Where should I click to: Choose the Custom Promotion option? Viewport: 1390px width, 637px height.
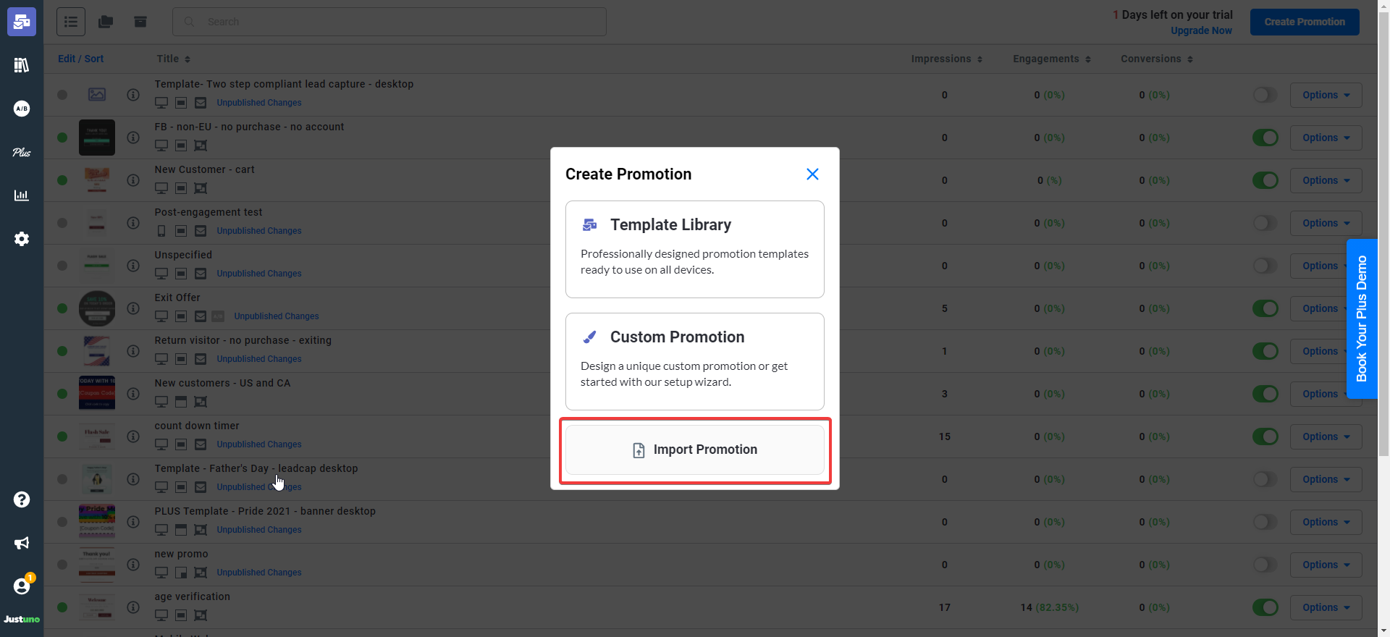pyautogui.click(x=694, y=361)
